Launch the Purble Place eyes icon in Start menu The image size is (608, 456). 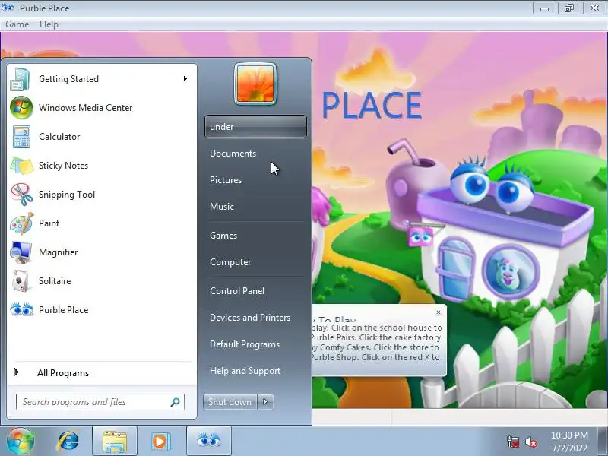pyautogui.click(x=22, y=310)
